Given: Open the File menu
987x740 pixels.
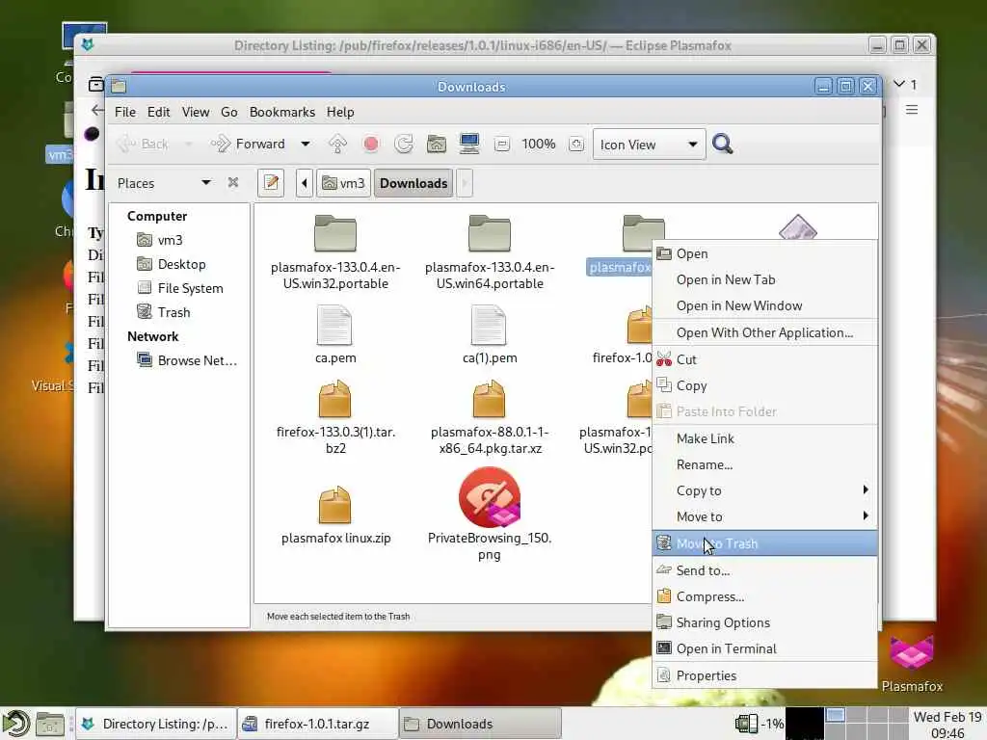Looking at the screenshot, I should (124, 112).
